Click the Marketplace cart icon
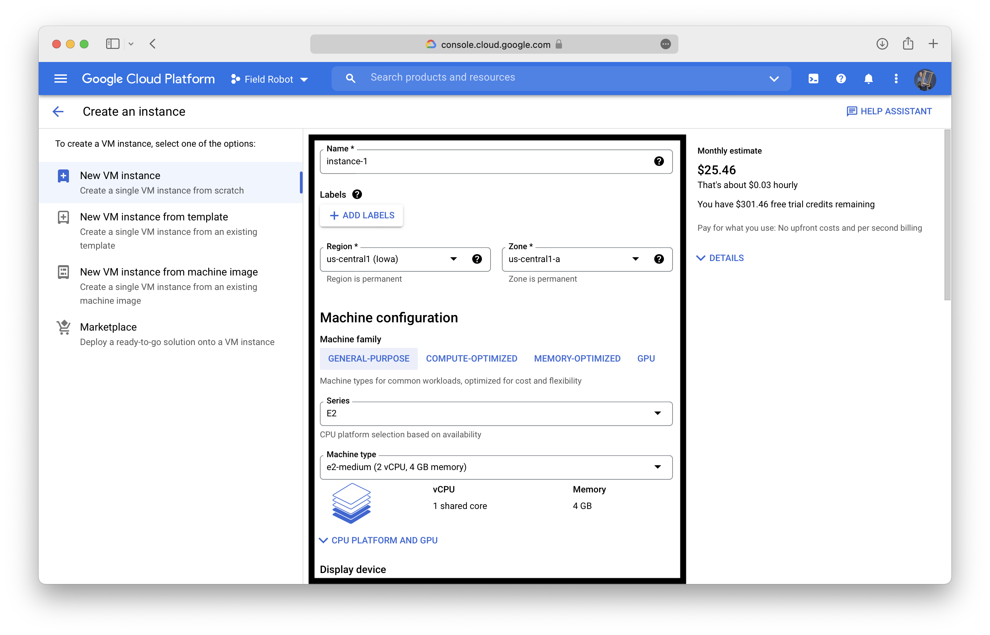Screen dimensions: 990x635 63,327
